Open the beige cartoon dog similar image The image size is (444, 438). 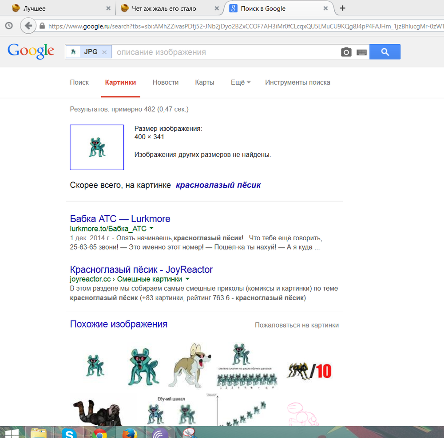coord(190,365)
